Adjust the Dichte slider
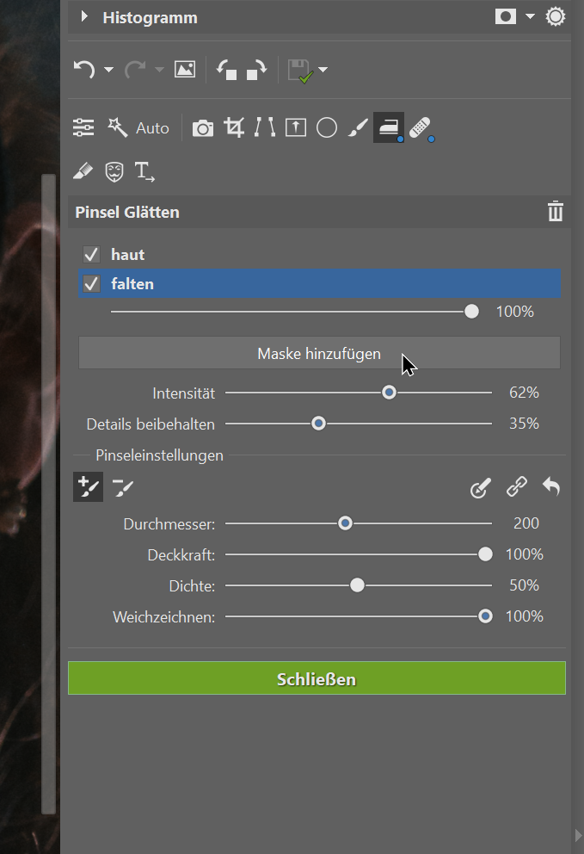Viewport: 584px width, 854px height. 357,585
